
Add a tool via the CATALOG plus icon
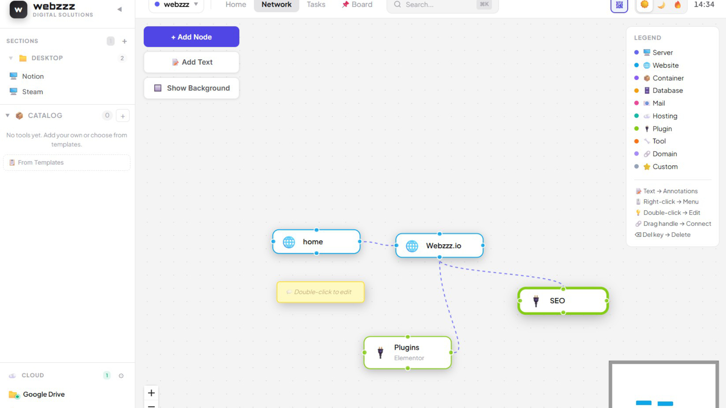(123, 116)
